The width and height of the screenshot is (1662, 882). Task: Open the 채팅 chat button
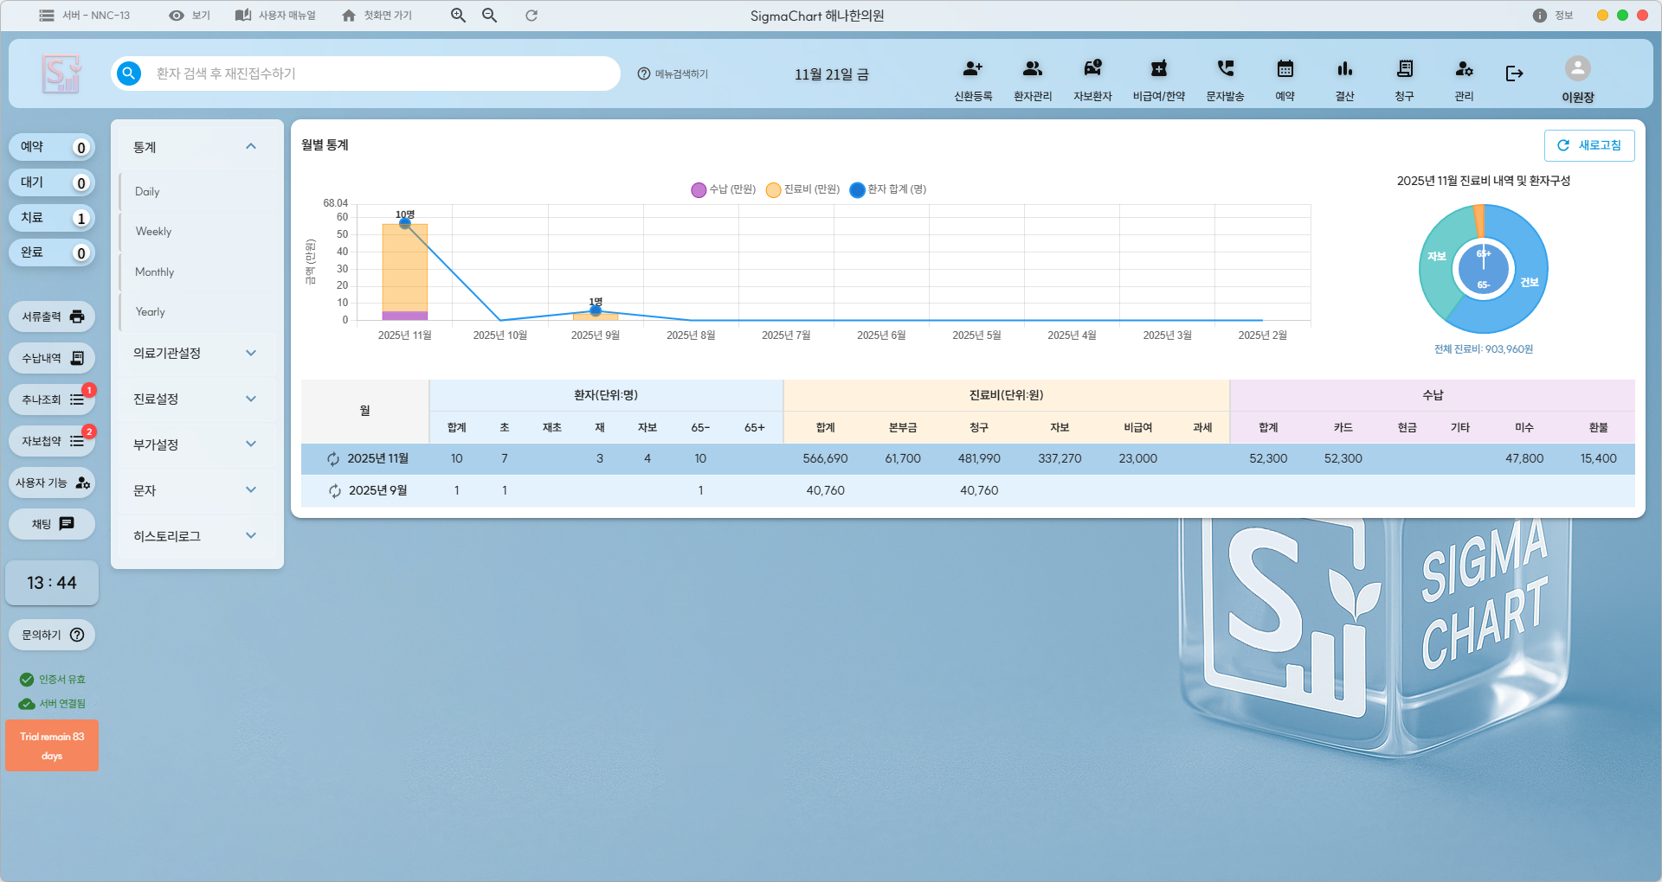[x=52, y=524]
